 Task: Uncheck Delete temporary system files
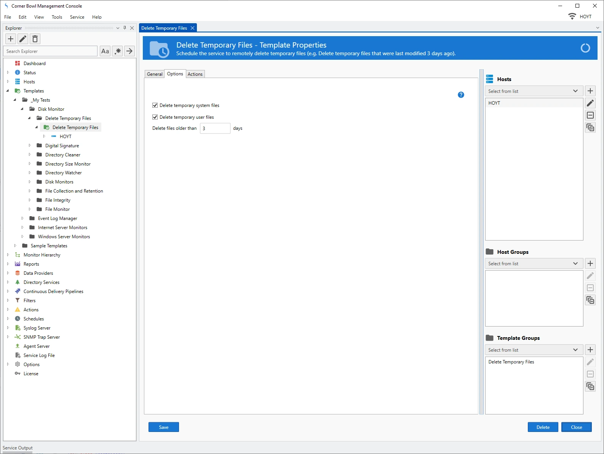tap(155, 105)
